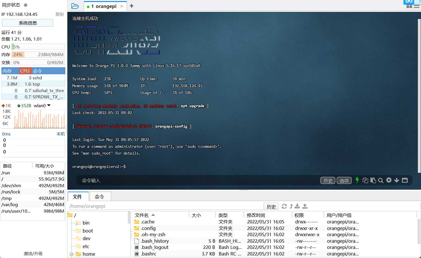
Task: Sort processes by CPU column
Action: point(25,71)
